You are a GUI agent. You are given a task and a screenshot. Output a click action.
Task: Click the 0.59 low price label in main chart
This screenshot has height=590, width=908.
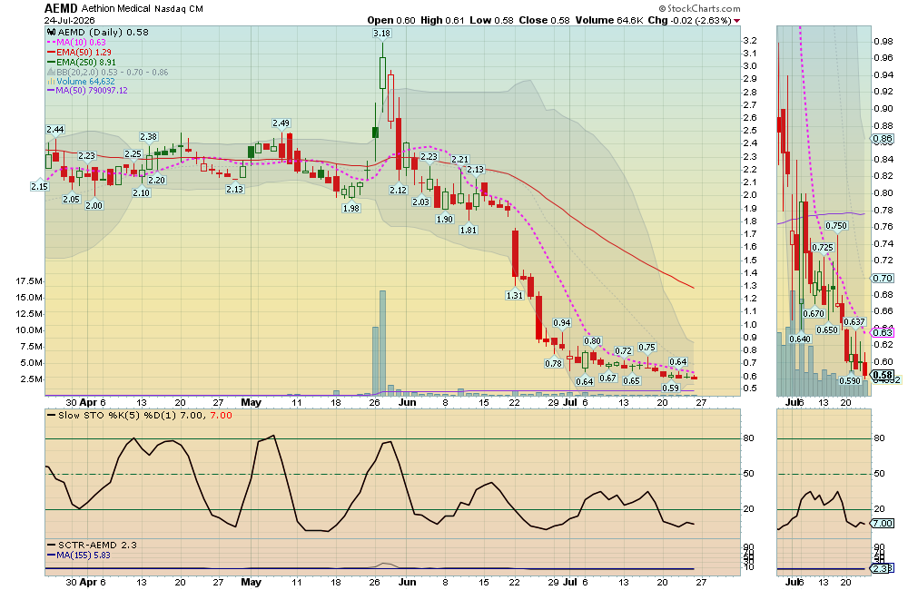(x=670, y=388)
